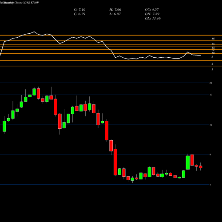Select the OL: 11.46 reading

tap(153, 19)
